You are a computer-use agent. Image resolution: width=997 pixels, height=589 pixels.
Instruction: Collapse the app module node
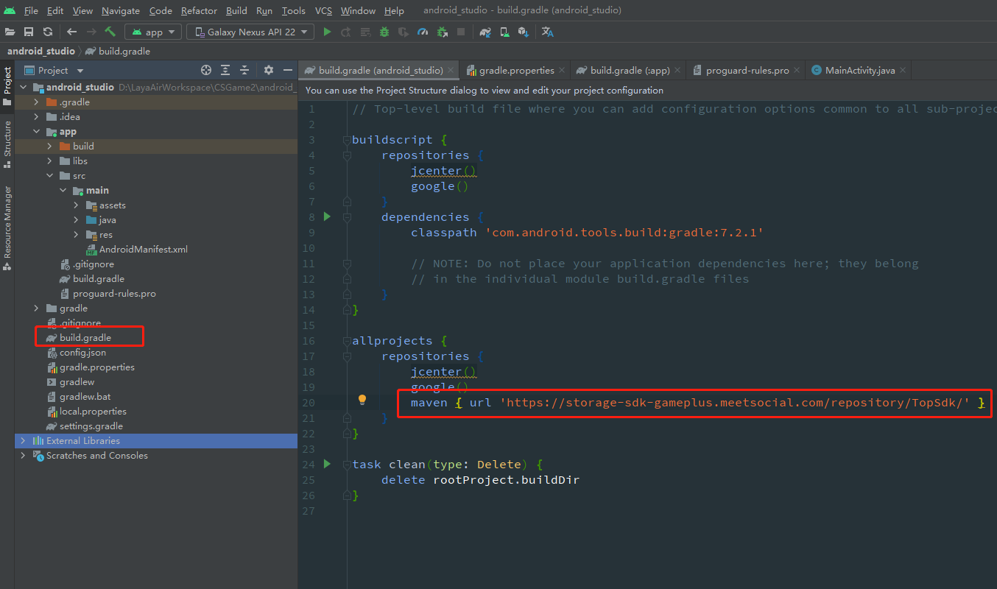point(36,131)
